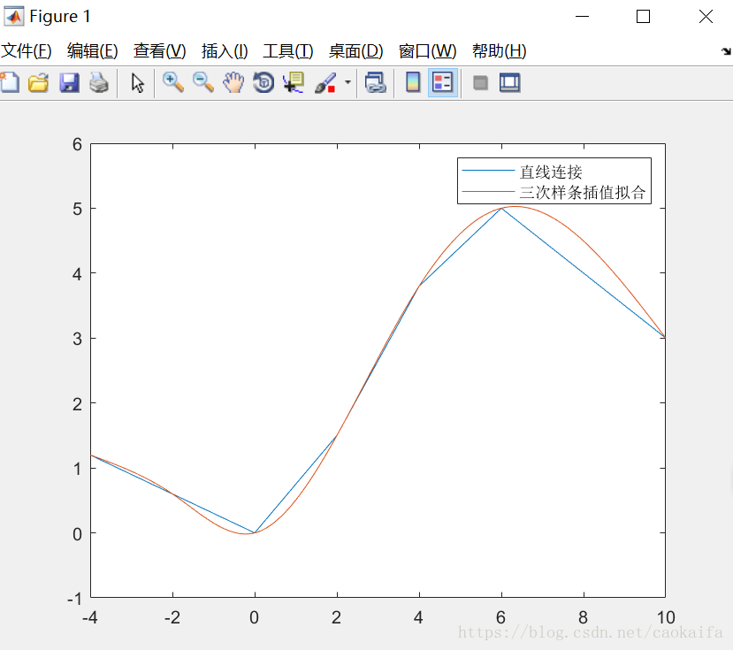Click the x-axis tick label 8
Image resolution: width=733 pixels, height=650 pixels.
(583, 618)
